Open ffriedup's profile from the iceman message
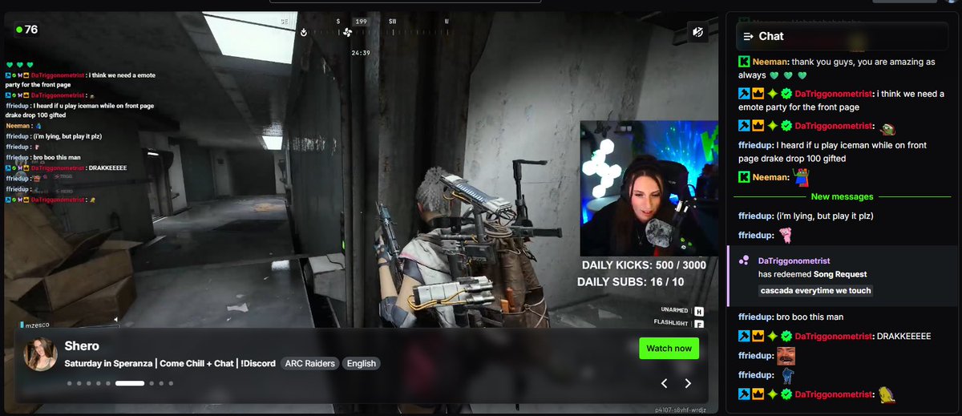The height and width of the screenshot is (416, 962). 756,145
